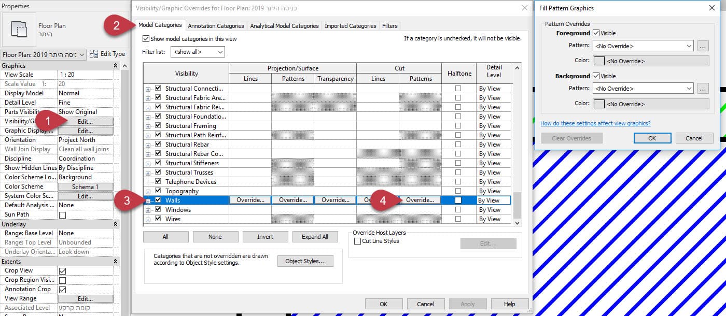Expand the Structural Rebar category
Viewport: 726px width, 316px height.
tap(148, 145)
